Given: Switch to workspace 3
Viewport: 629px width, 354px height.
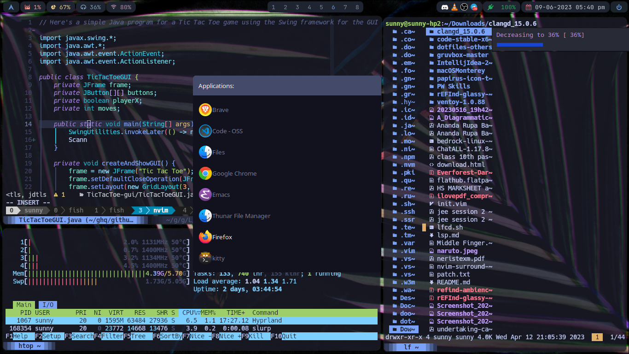Looking at the screenshot, I should tap(298, 7).
